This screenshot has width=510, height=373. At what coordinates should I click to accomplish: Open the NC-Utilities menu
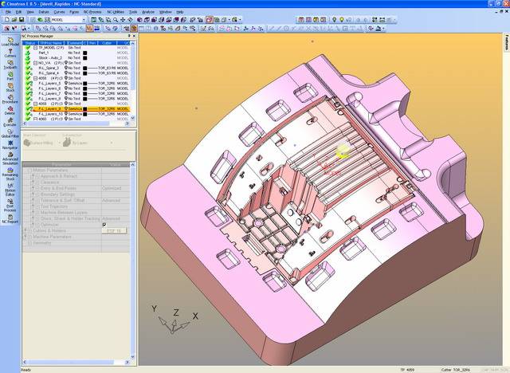116,12
